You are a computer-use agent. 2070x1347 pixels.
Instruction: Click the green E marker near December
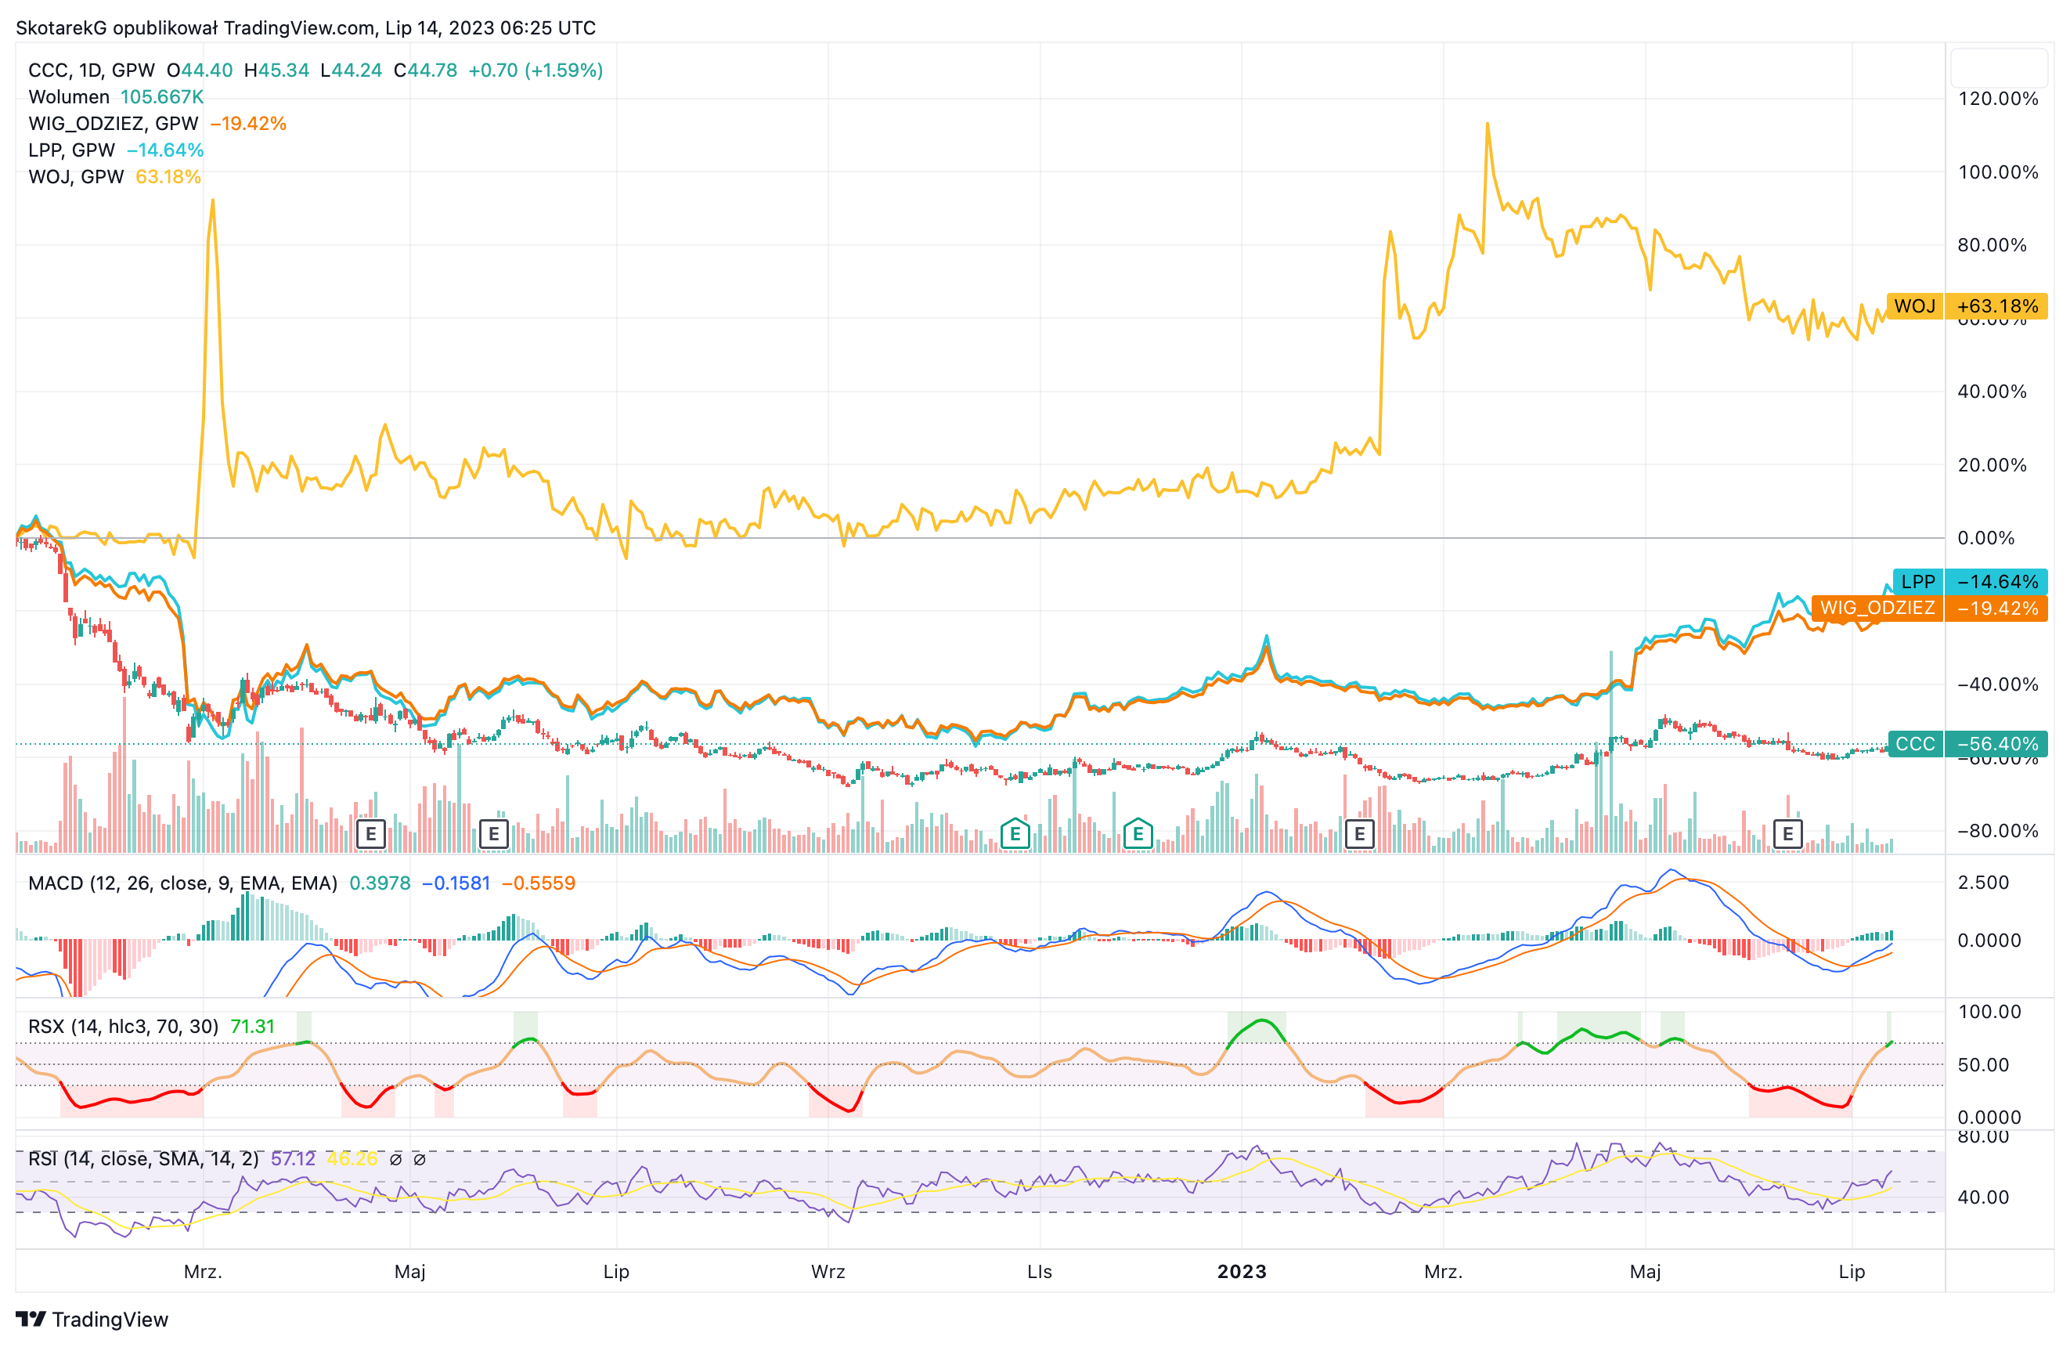pos(1138,833)
